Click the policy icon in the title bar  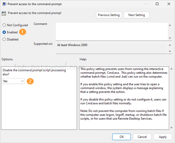point(4,4)
